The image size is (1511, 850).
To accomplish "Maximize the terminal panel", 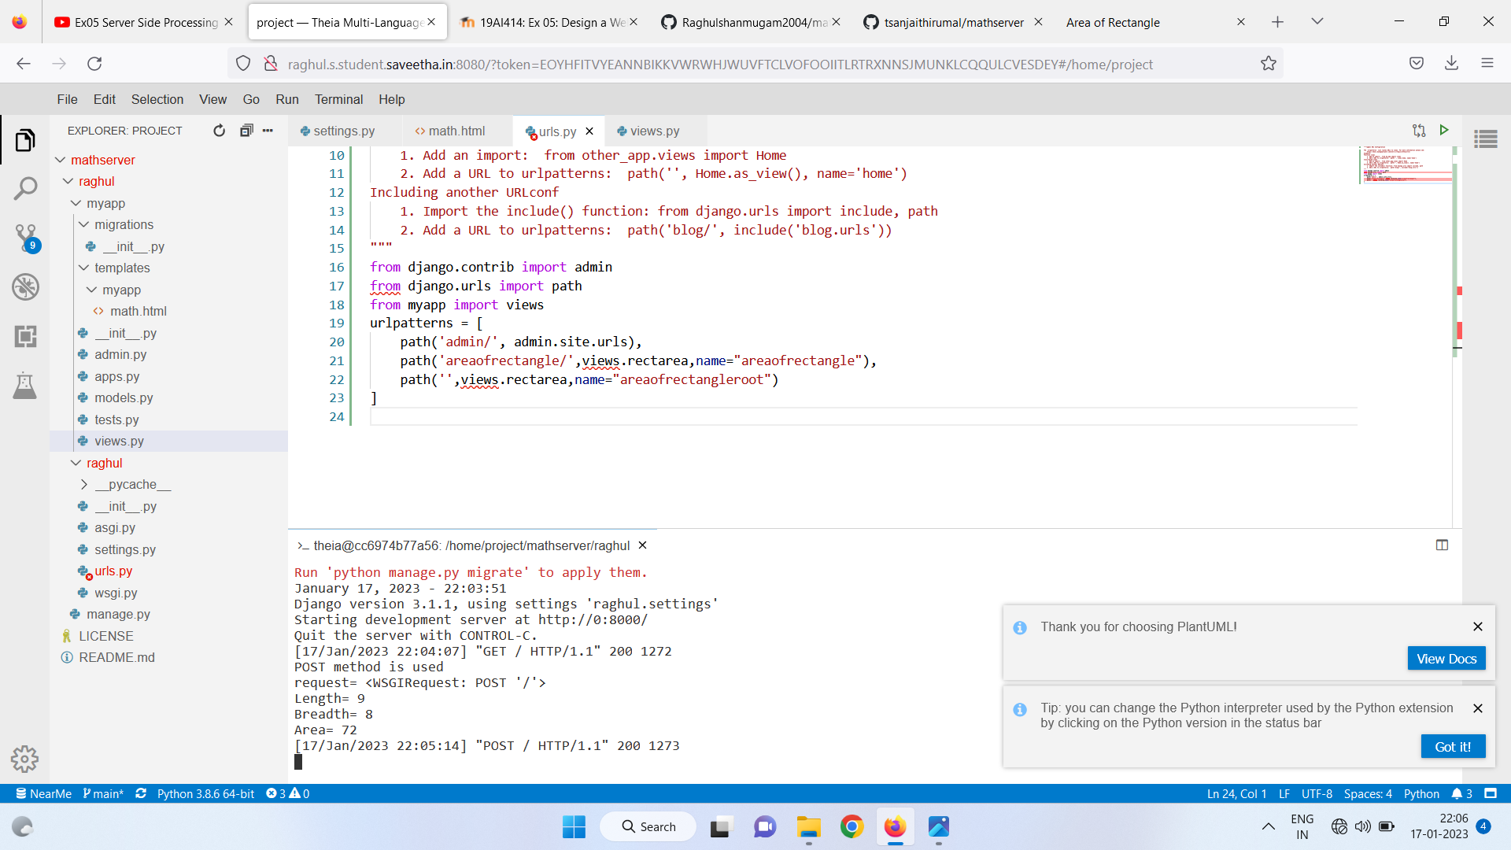I will tap(1442, 545).
